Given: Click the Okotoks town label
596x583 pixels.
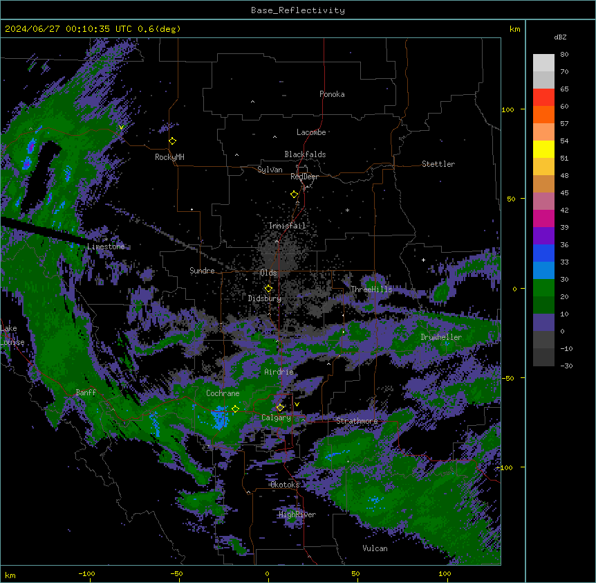Looking at the screenshot, I should 285,485.
